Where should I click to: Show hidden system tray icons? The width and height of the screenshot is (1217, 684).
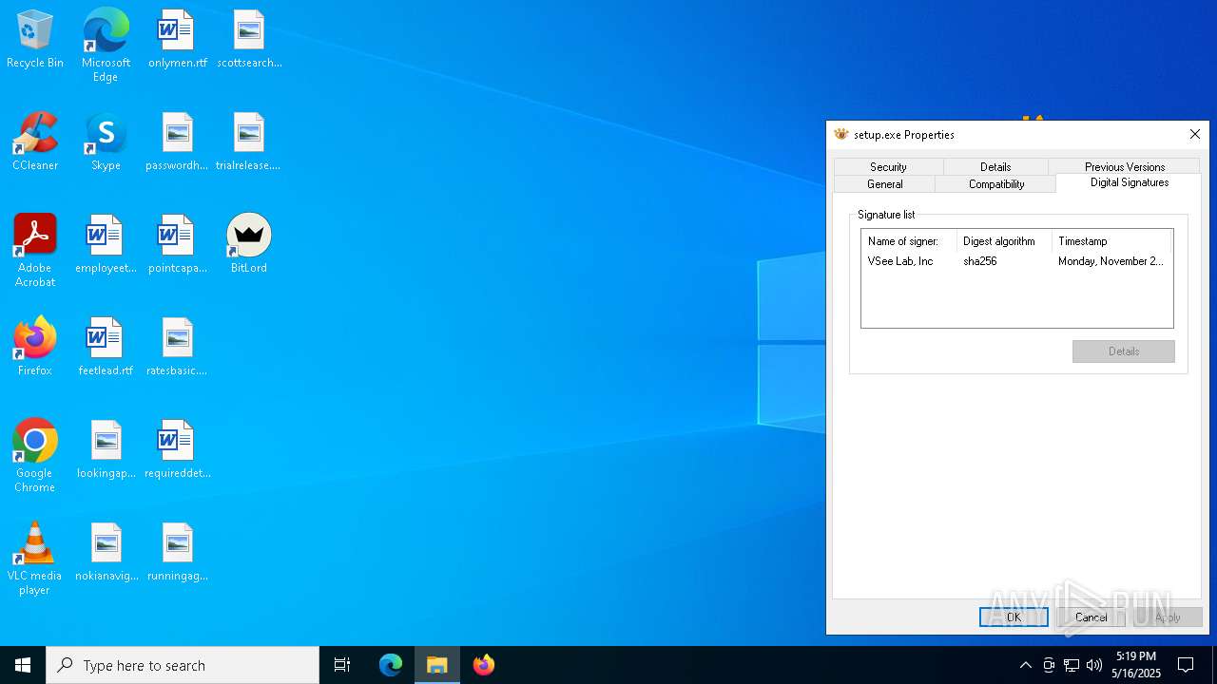pos(1025,665)
